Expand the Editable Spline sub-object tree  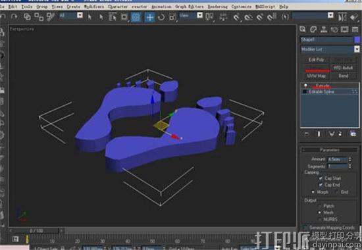[x=305, y=91]
